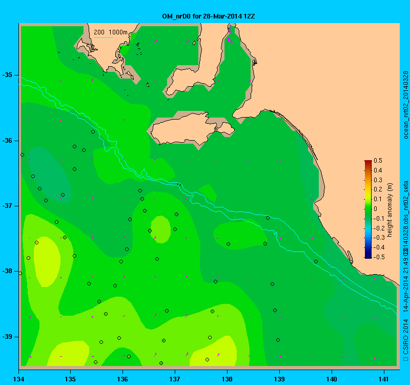The image size is (410, 385).
Task: Click the 0.1 colorbar tick label
Action: tap(378, 199)
